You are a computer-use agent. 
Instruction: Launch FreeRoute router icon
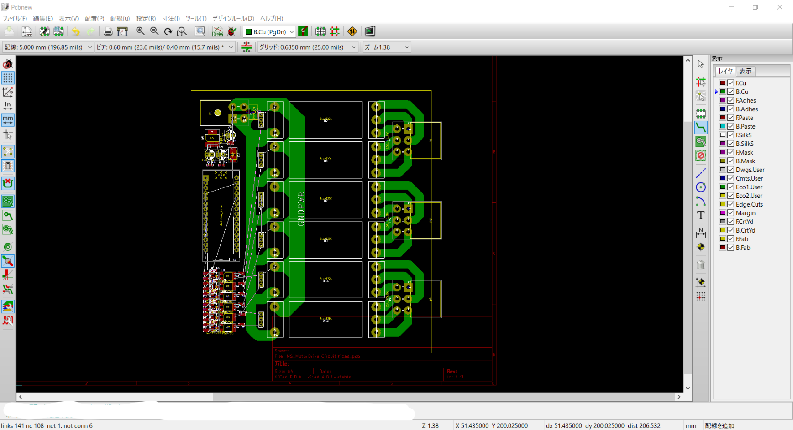click(x=352, y=31)
